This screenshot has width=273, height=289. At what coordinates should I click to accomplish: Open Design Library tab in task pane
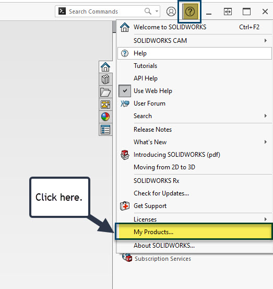pyautogui.click(x=105, y=79)
